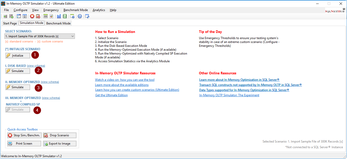
Task: Open view schema link for Disk-Based
Action: coord(36,66)
